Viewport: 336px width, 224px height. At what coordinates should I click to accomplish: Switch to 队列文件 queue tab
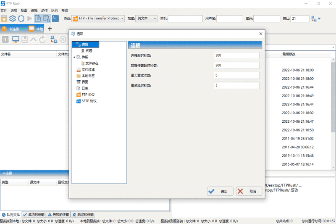click(x=11, y=215)
